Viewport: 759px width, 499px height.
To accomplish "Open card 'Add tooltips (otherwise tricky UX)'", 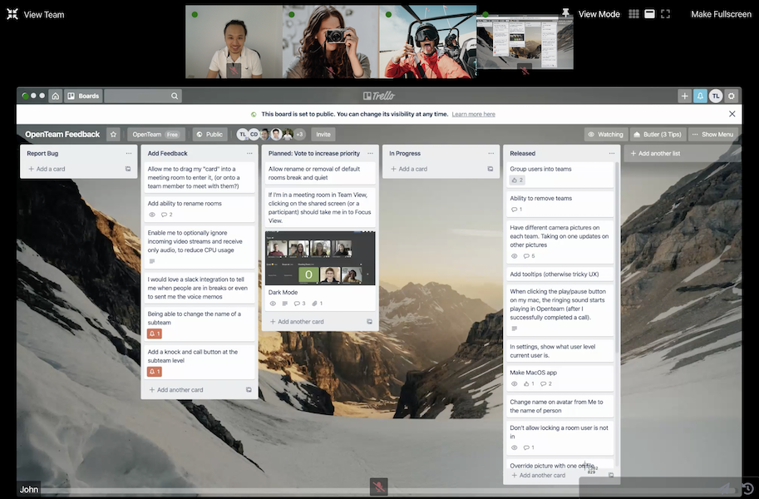I will tap(559, 274).
